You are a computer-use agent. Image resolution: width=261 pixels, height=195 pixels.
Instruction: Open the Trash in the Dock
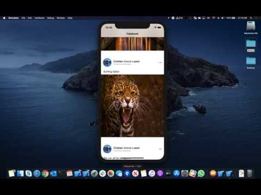(x=250, y=173)
